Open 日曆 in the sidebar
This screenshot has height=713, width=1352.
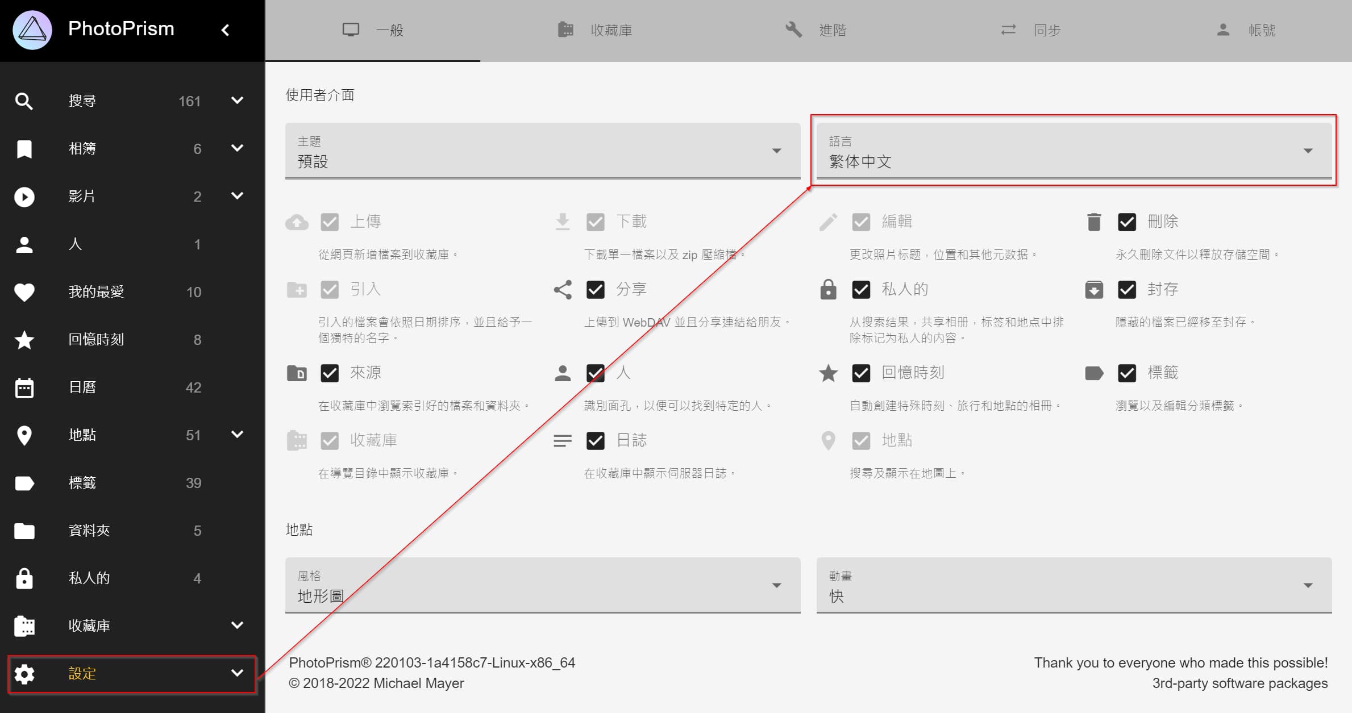pyautogui.click(x=132, y=387)
